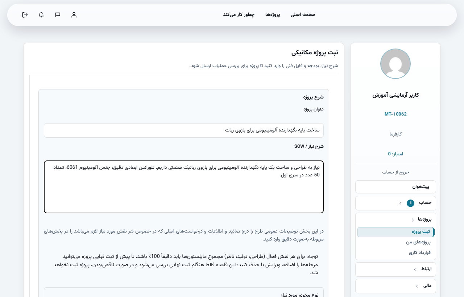Screen dimensions: 464x297
Task: Click in the شرح نیاز / SOW textarea
Action: pos(184,187)
